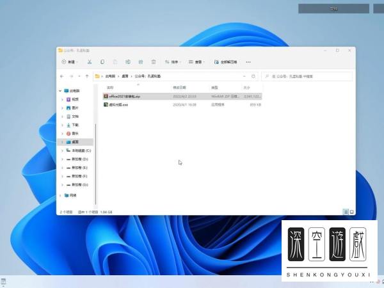Click the 859 KB size cell
Screen dimensions: 384x288
click(255, 105)
